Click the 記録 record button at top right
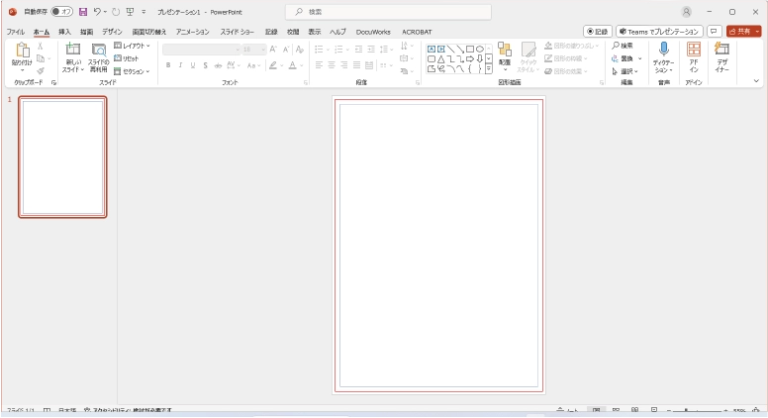The height and width of the screenshot is (418, 768). pyautogui.click(x=598, y=32)
